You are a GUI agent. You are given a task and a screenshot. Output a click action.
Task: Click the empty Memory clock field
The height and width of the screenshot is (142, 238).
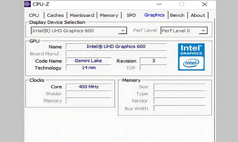pos(88,101)
